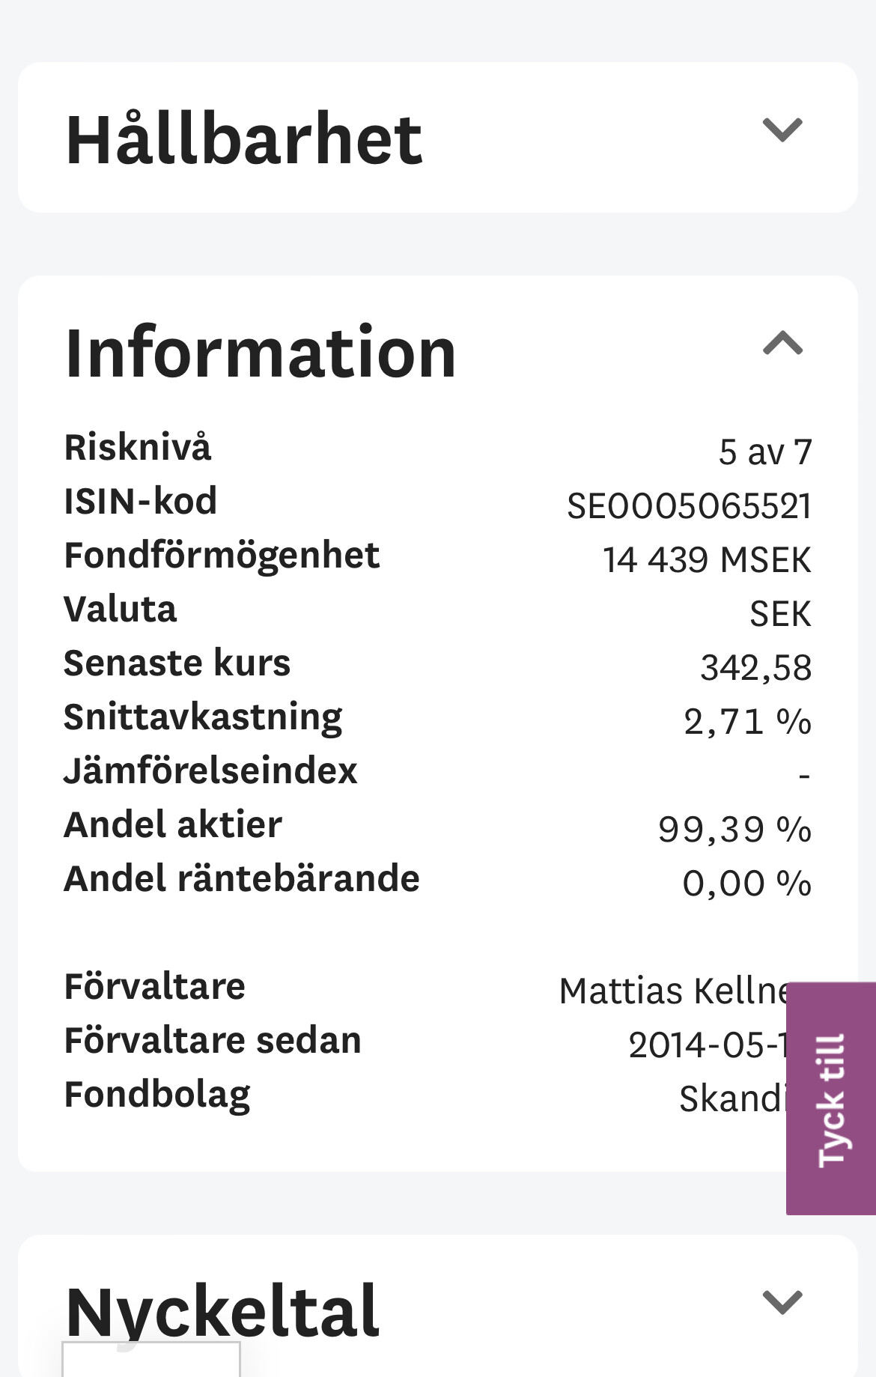Click the Fondbolag label
Image resolution: width=876 pixels, height=1377 pixels.
[157, 1095]
